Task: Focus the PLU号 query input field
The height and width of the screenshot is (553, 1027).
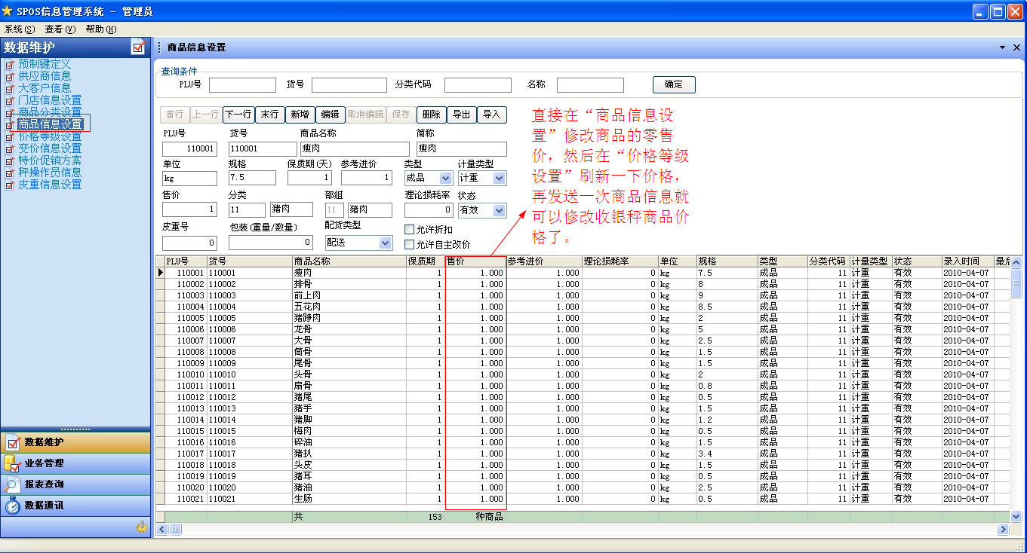Action: pos(242,84)
